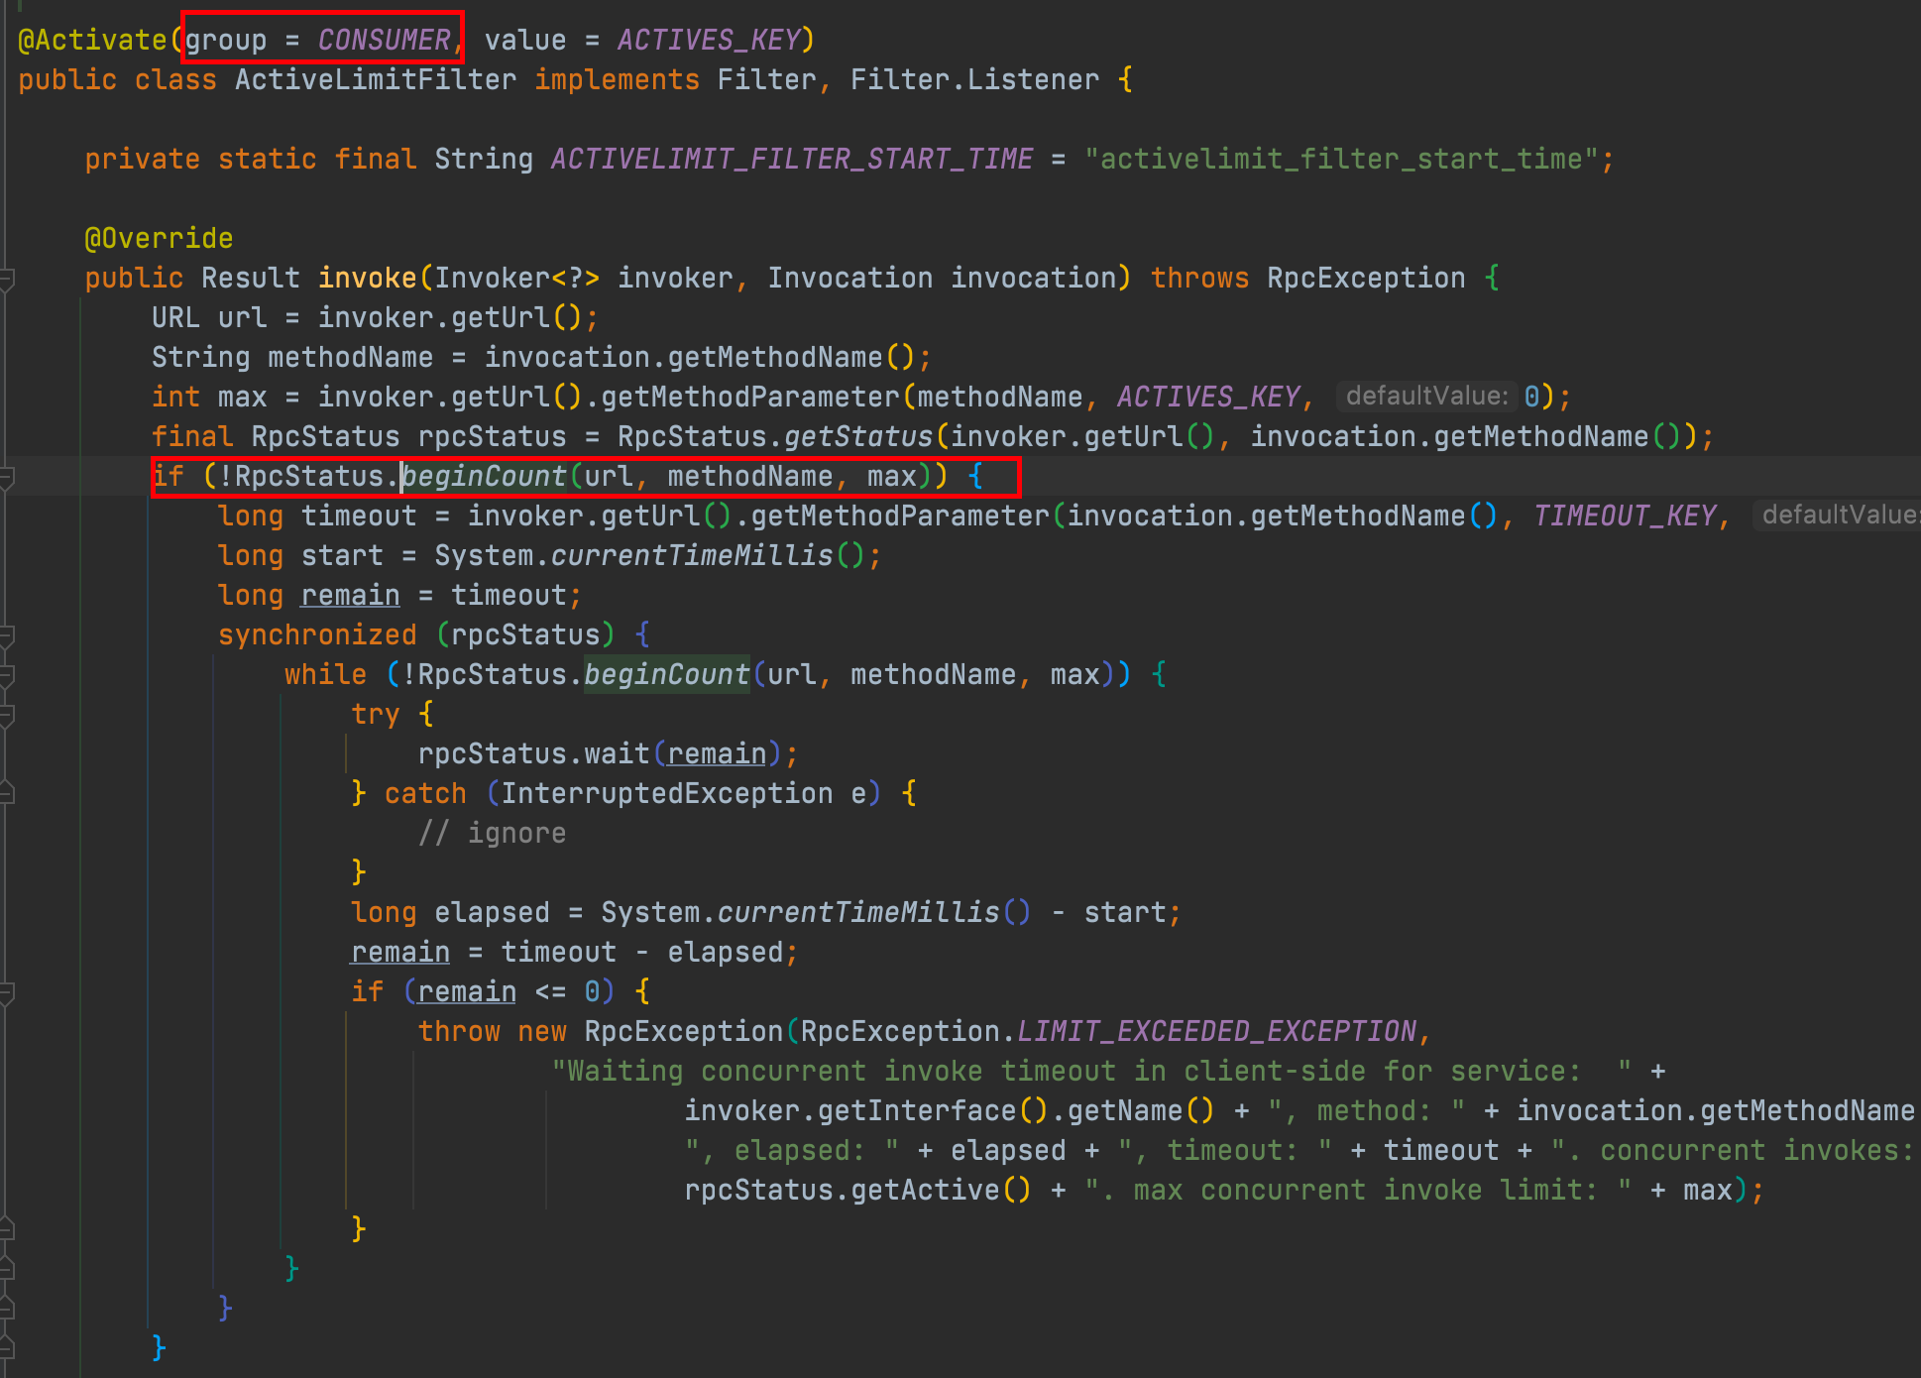Click the getStatus method call
Screen dimensions: 1921x1378
point(858,437)
